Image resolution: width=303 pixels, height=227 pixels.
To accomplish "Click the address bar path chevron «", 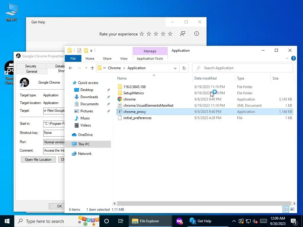I will coord(104,68).
